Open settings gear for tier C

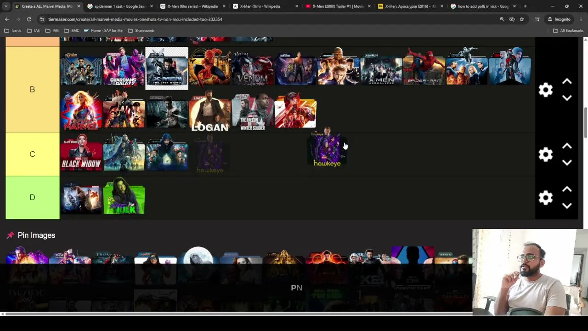[x=546, y=154]
